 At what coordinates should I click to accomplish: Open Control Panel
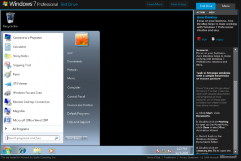(x=76, y=97)
